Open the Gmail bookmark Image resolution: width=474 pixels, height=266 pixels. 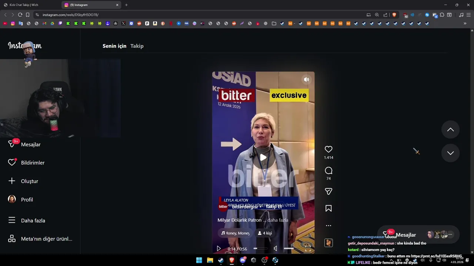44,23
